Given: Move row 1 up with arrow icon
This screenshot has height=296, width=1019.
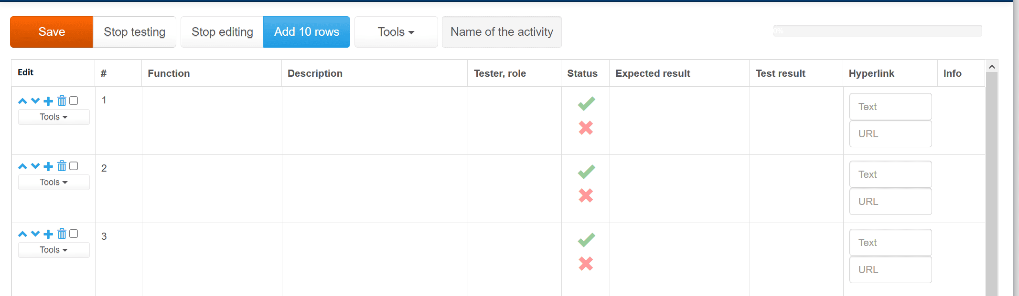Looking at the screenshot, I should pos(22,101).
